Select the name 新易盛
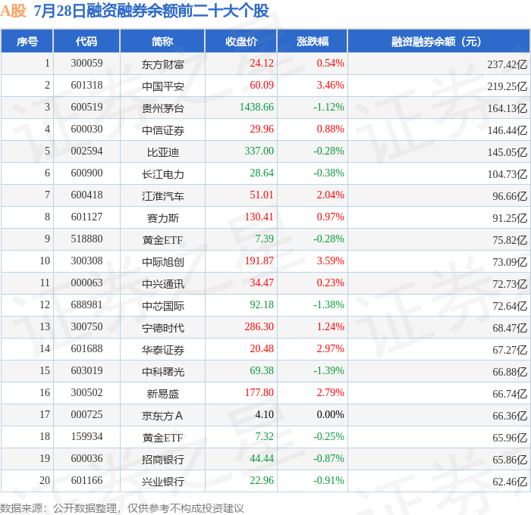The width and height of the screenshot is (531, 515). coord(163,394)
